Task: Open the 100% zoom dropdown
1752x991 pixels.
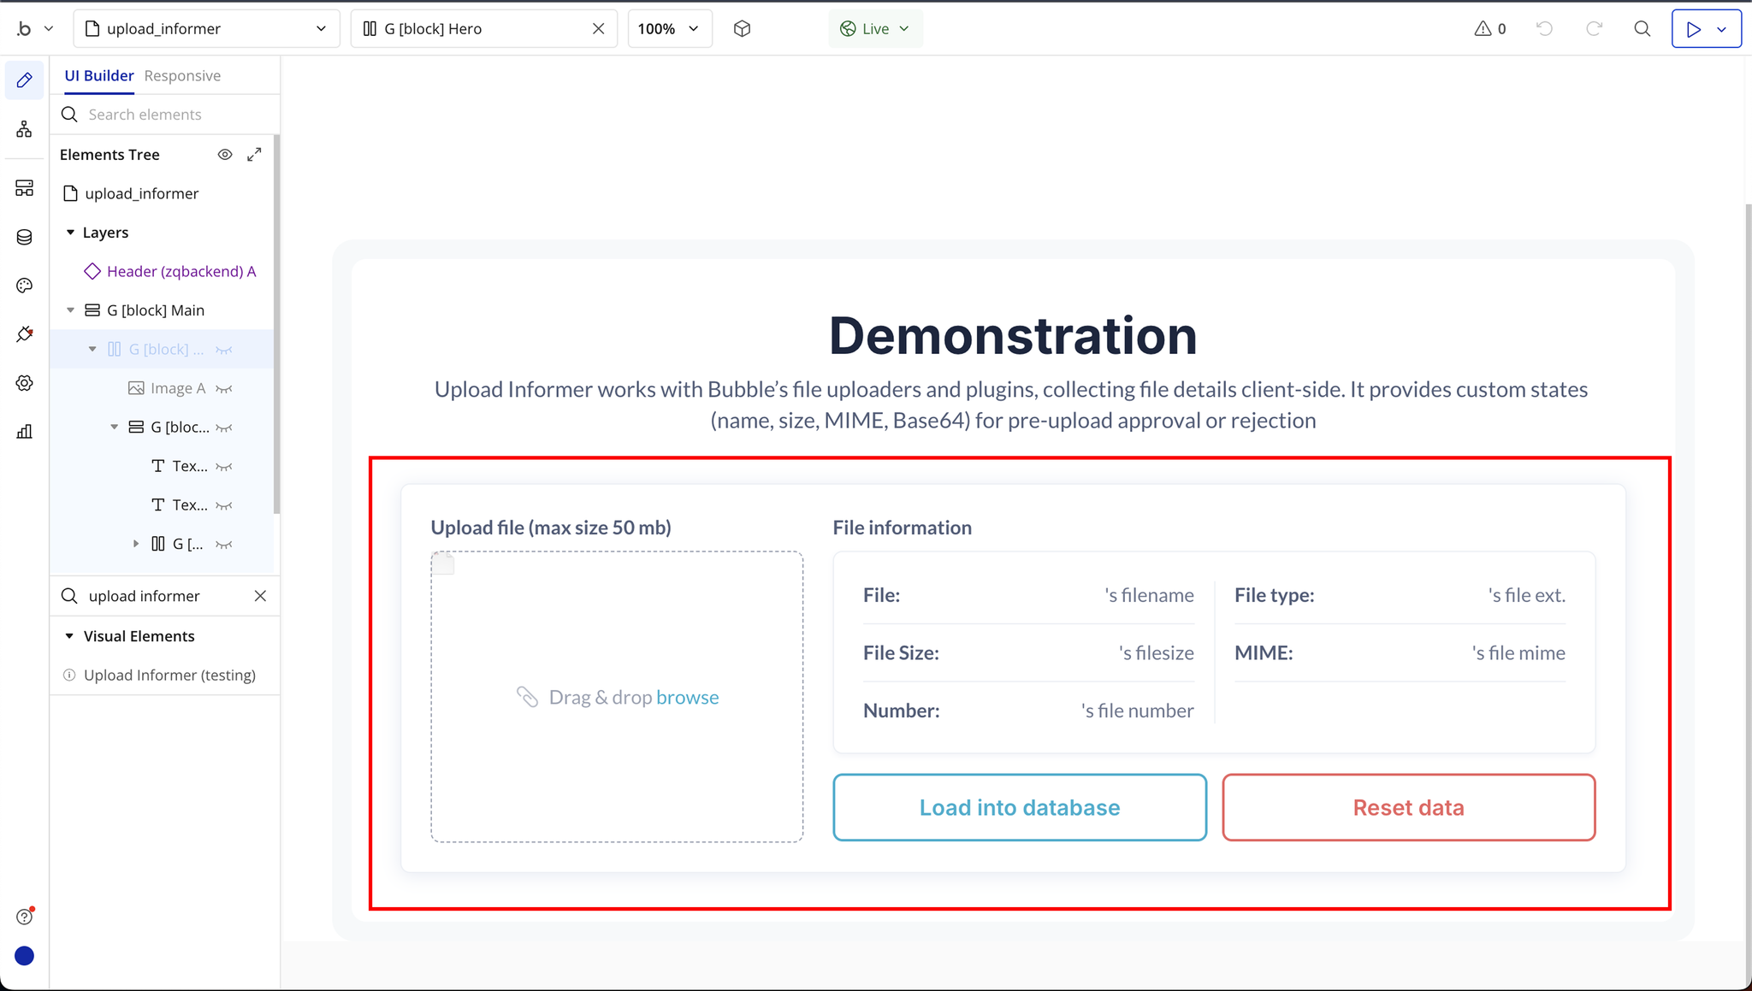Action: [669, 29]
